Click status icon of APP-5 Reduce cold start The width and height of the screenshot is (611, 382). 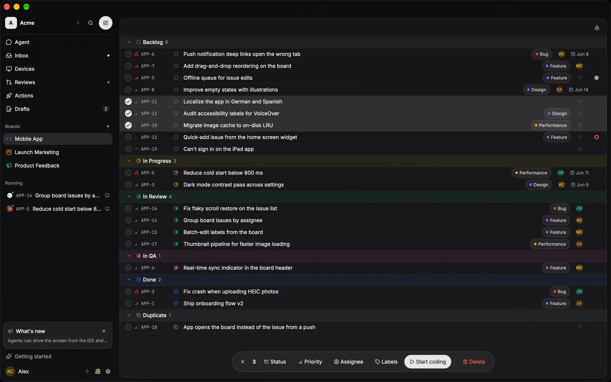point(176,173)
